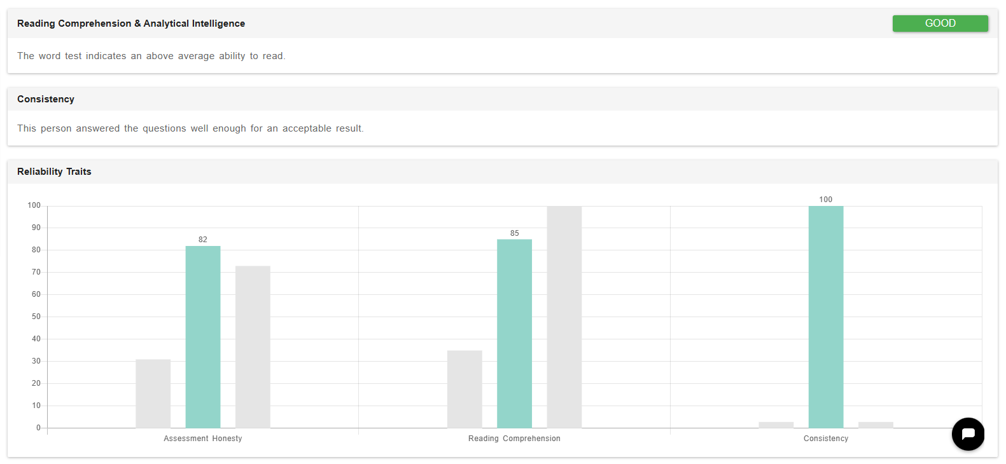This screenshot has height=464, width=1006.
Task: Click the Reading Comprehension axis label
Action: (514, 439)
